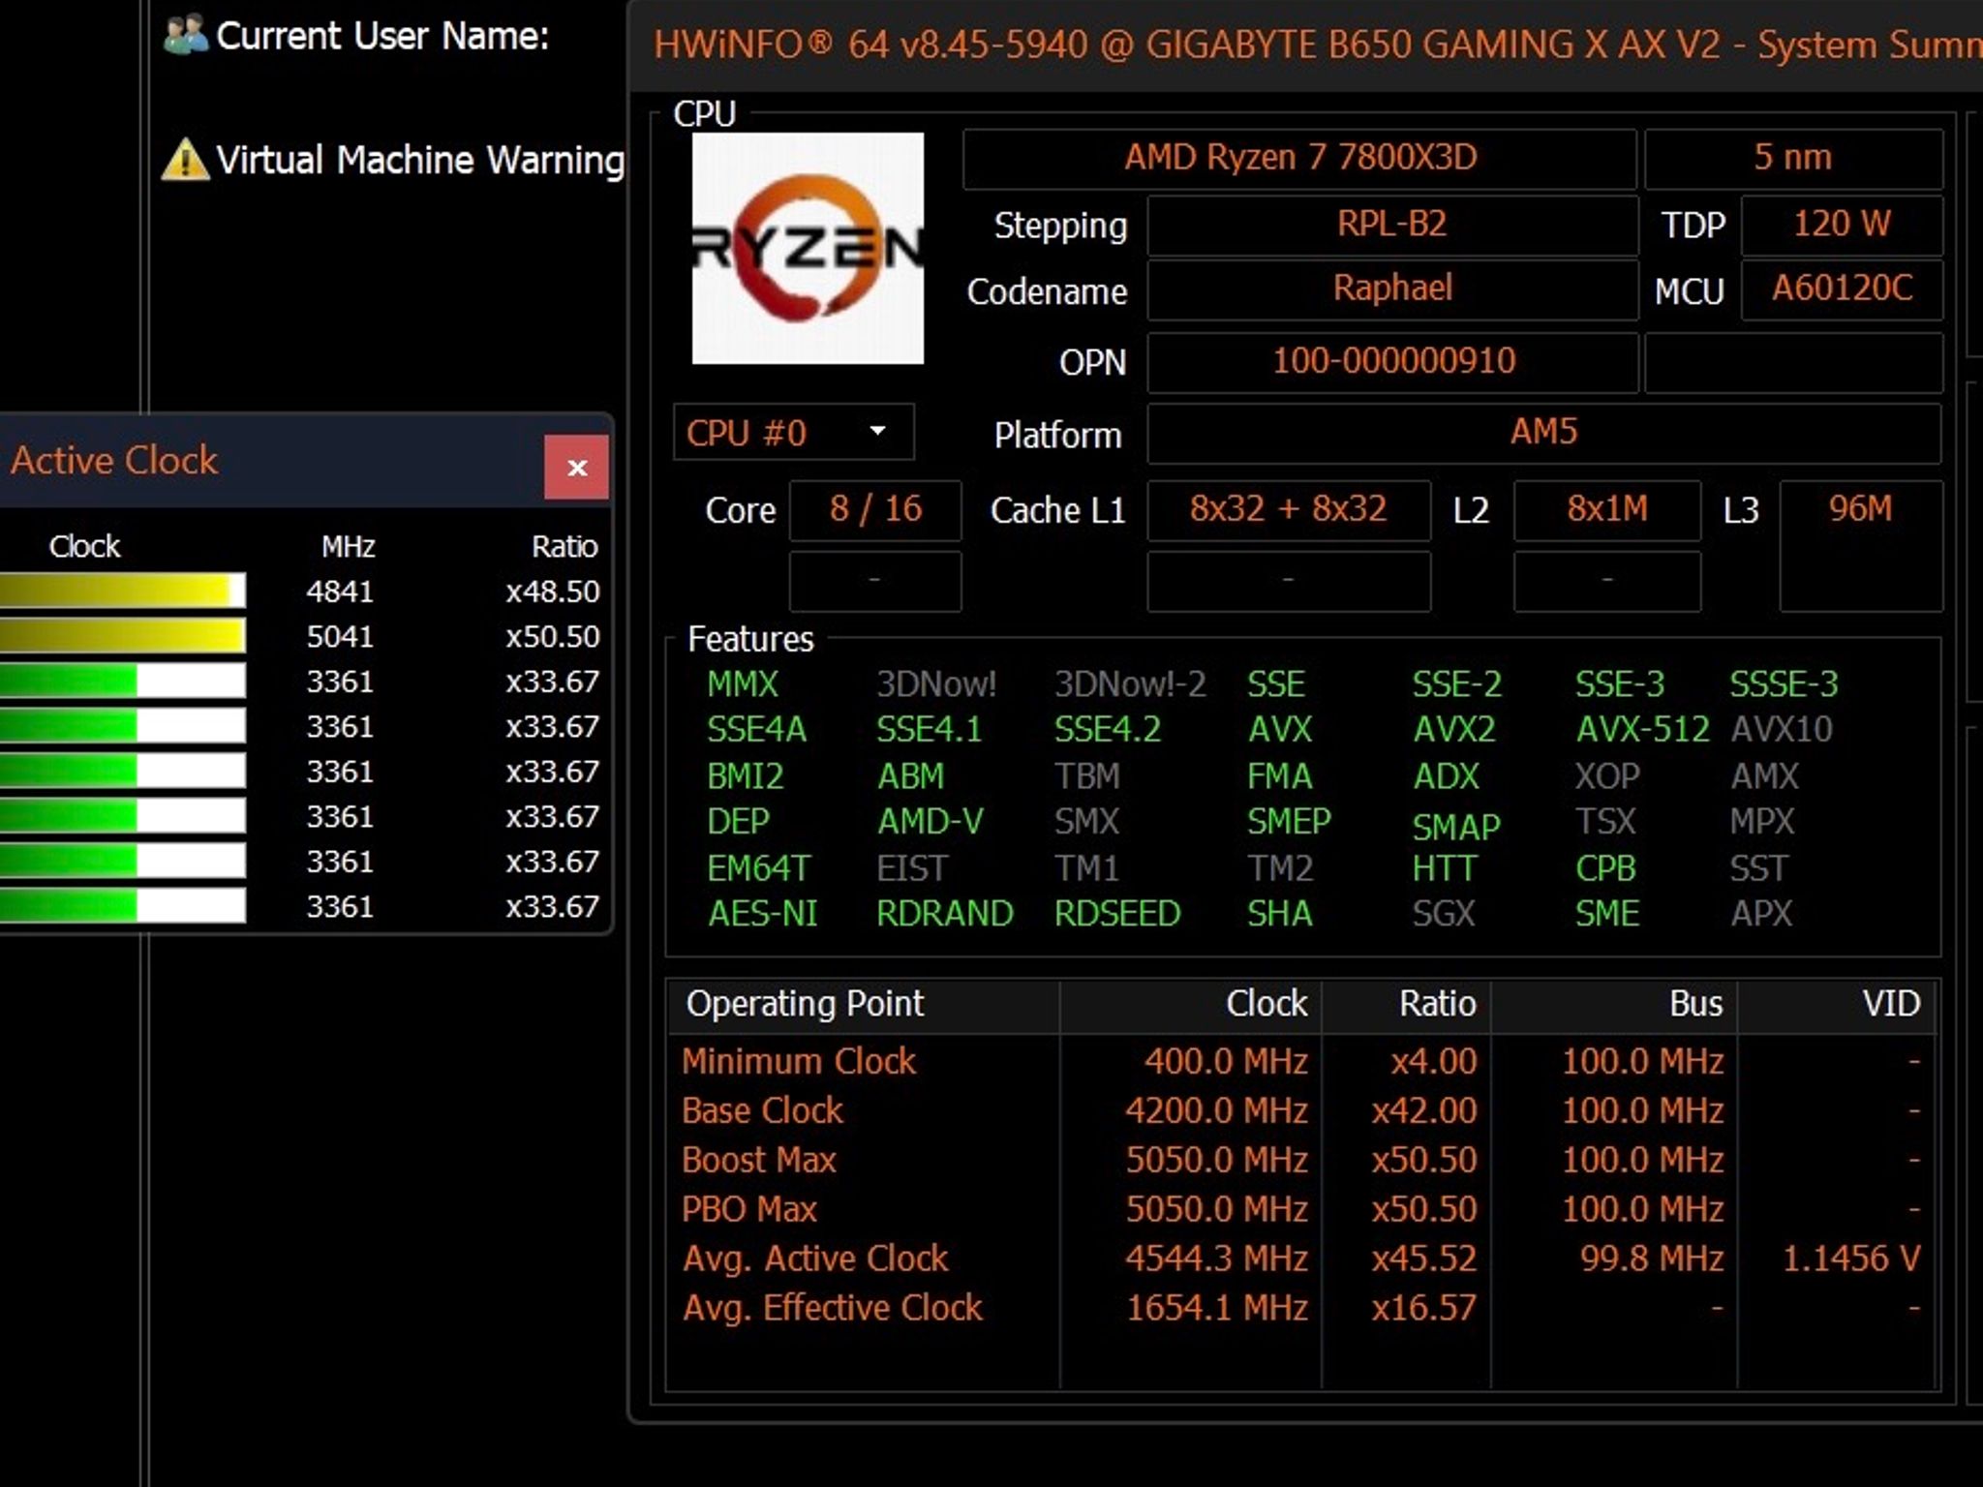The width and height of the screenshot is (1983, 1487).
Task: Click the Active Clock window title
Action: coord(114,461)
